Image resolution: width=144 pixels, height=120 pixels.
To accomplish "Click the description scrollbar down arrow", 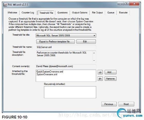I will 94,61.
